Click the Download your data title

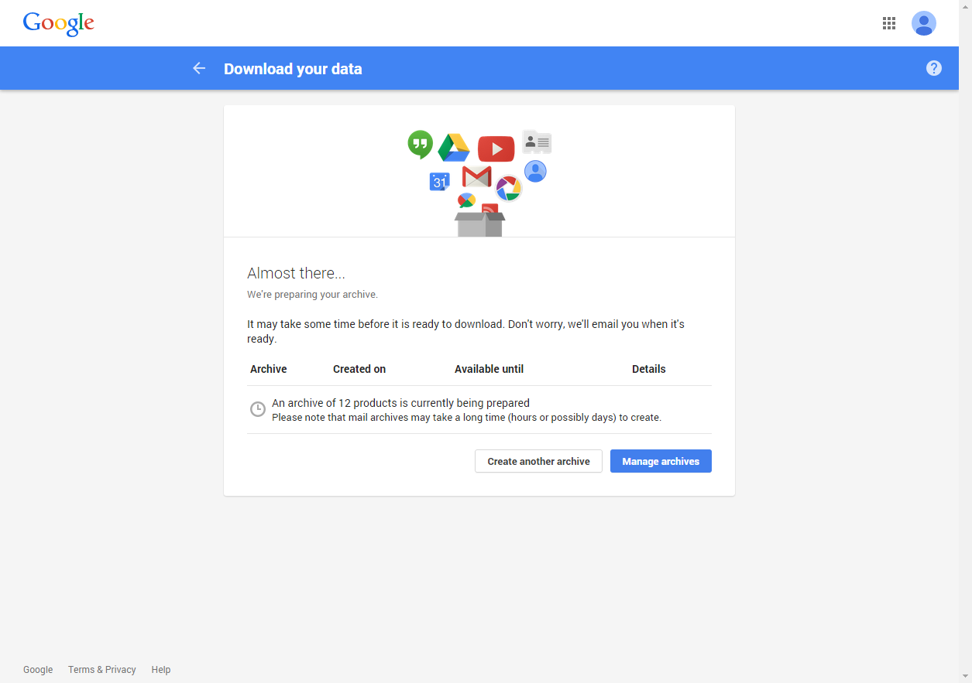click(x=293, y=69)
